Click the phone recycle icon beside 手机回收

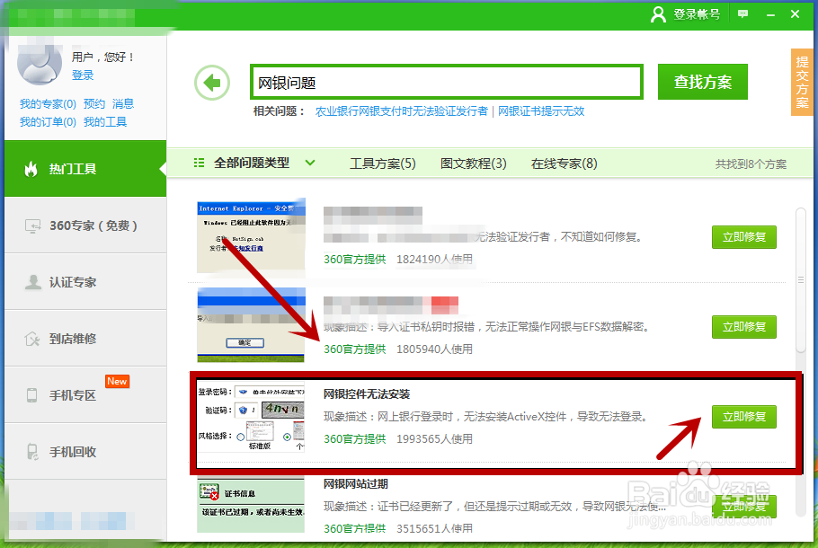point(32,452)
